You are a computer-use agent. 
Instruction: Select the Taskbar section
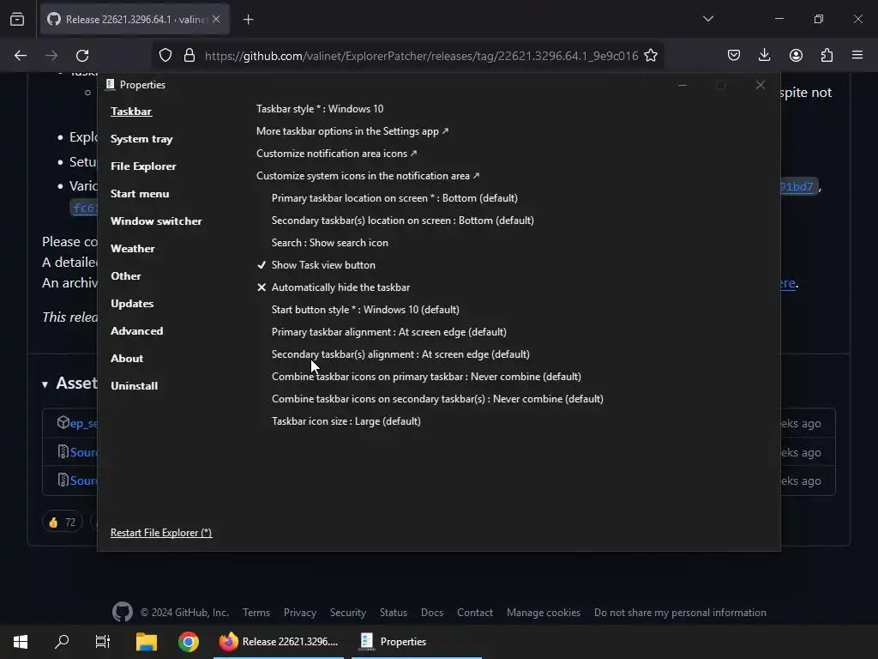click(131, 112)
